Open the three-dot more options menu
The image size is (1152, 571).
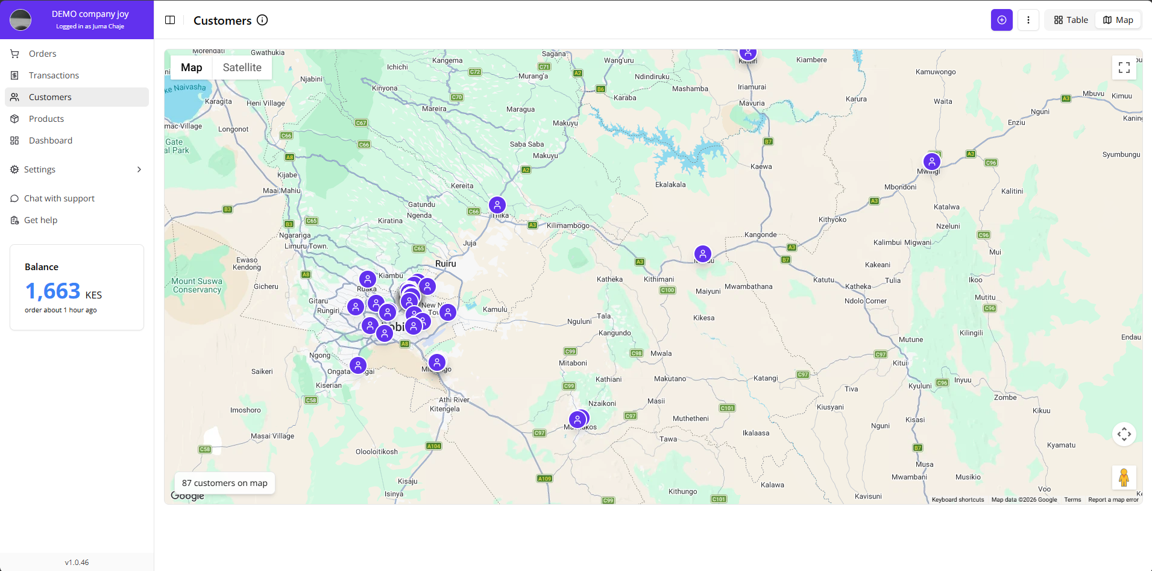pyautogui.click(x=1028, y=20)
